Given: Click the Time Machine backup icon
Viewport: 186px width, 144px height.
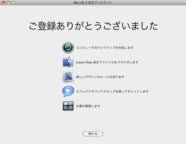Looking at the screenshot, I should point(68,47).
